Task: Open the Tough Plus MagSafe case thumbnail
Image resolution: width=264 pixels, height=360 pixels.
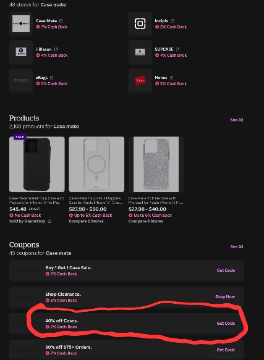Action: click(x=96, y=164)
